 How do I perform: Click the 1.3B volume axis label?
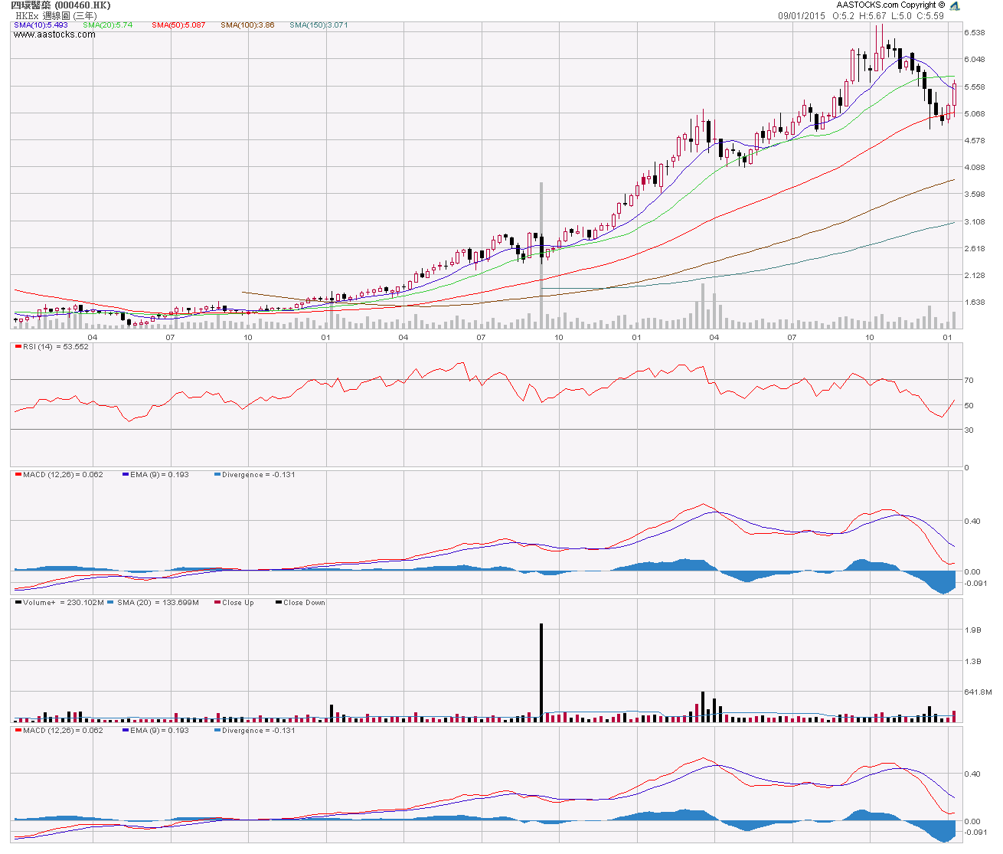pyautogui.click(x=972, y=662)
